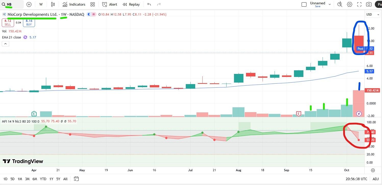
Task: Expand the layout menu chevron beside Unnamed
Action: point(330,4)
